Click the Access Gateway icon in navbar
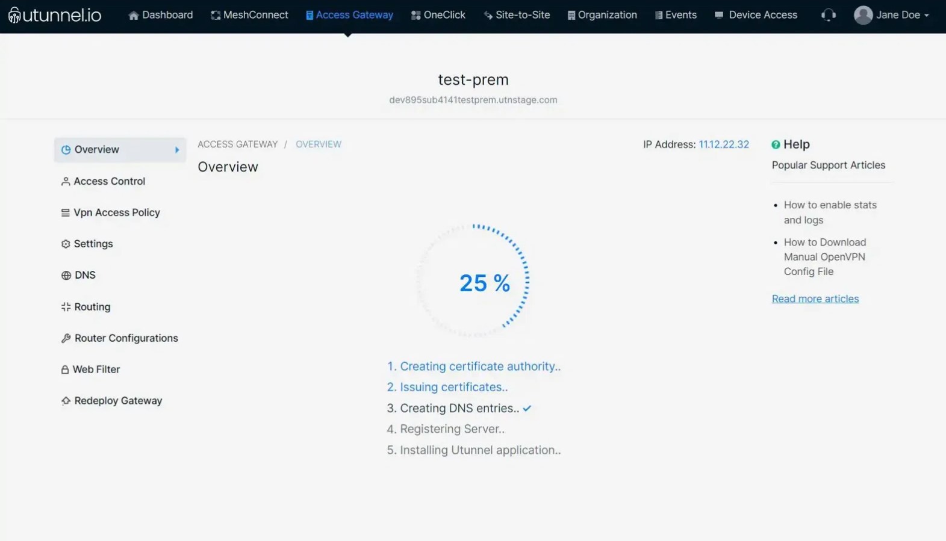Image resolution: width=946 pixels, height=541 pixels. pos(310,15)
